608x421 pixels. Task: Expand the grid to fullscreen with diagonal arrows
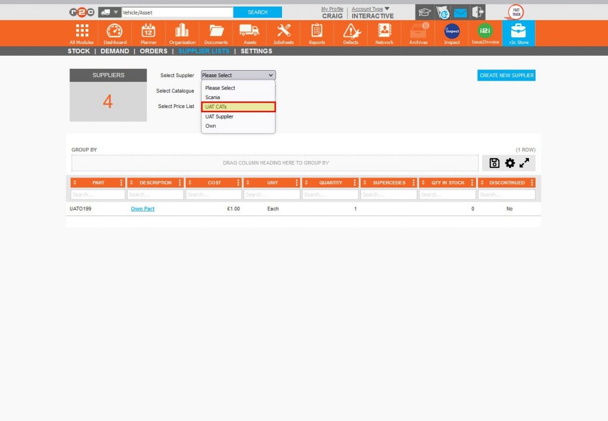(x=525, y=163)
